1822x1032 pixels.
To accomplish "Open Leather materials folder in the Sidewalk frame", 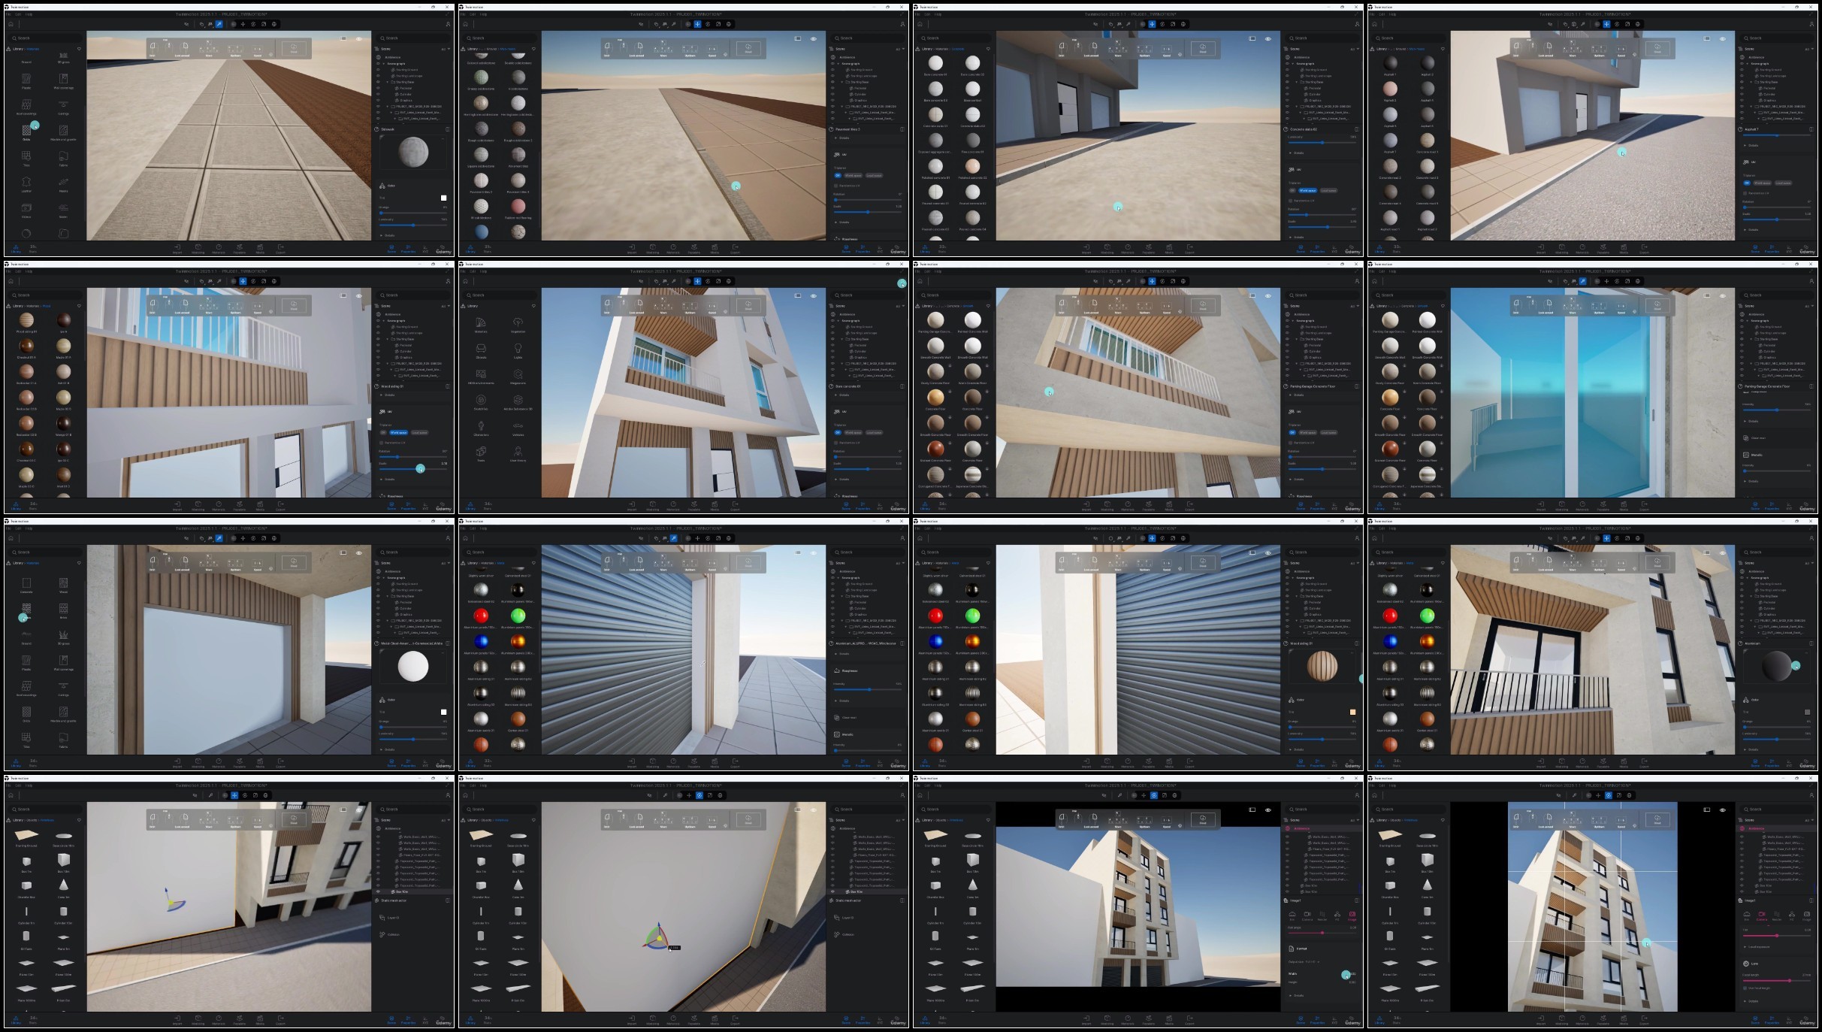I will click(26, 184).
